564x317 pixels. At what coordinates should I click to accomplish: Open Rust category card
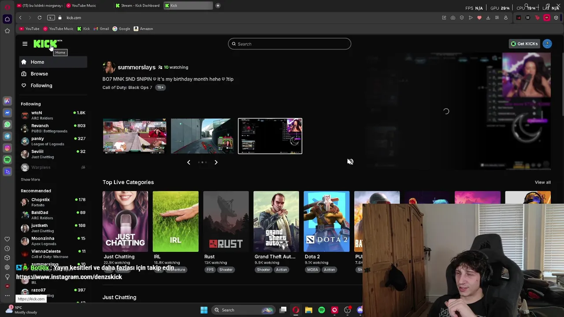[x=226, y=221]
